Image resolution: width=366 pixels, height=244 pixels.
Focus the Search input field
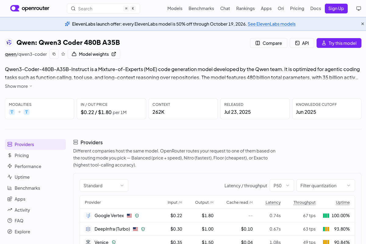103,9
